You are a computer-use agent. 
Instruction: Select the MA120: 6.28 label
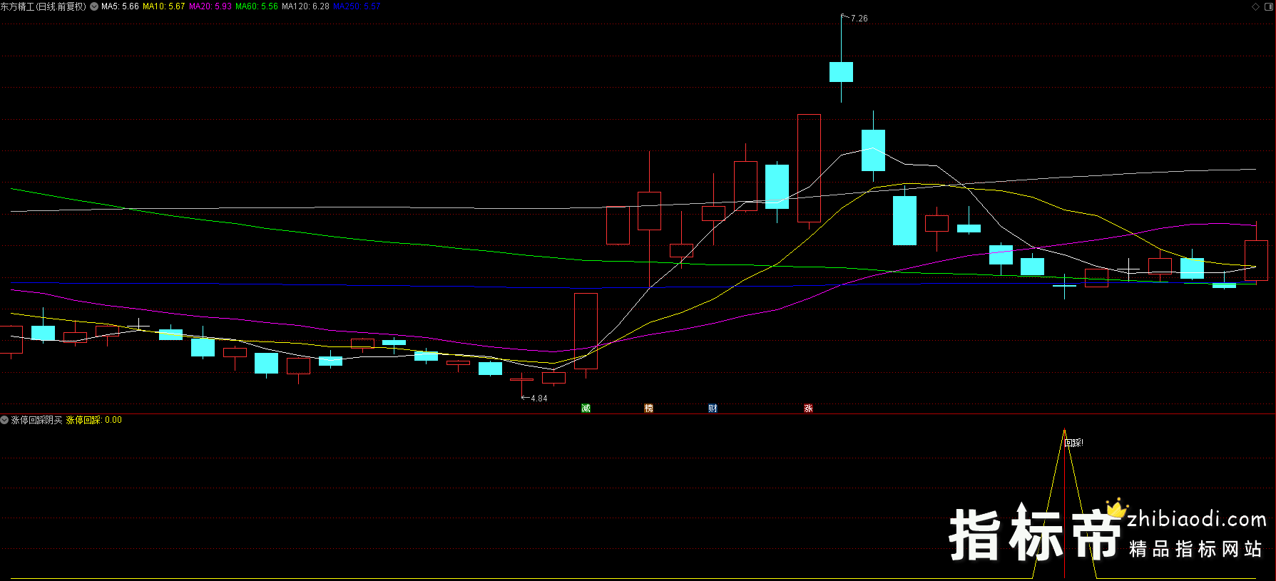coord(305,6)
